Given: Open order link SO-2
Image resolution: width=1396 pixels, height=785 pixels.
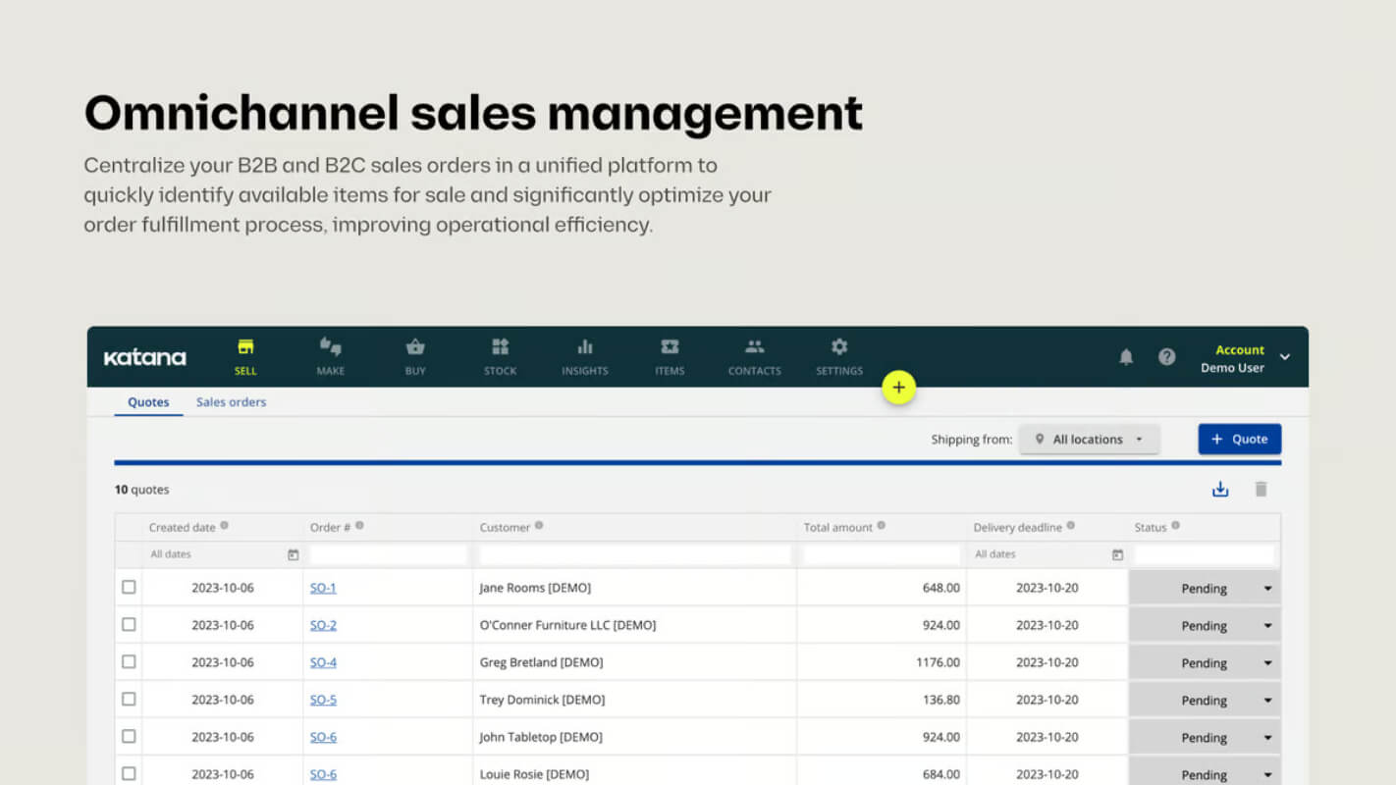Looking at the screenshot, I should [323, 625].
